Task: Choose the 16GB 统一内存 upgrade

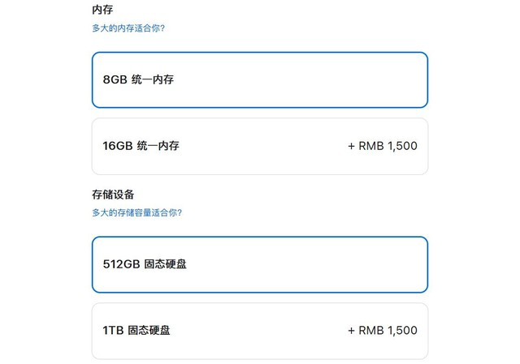Action: [x=259, y=147]
